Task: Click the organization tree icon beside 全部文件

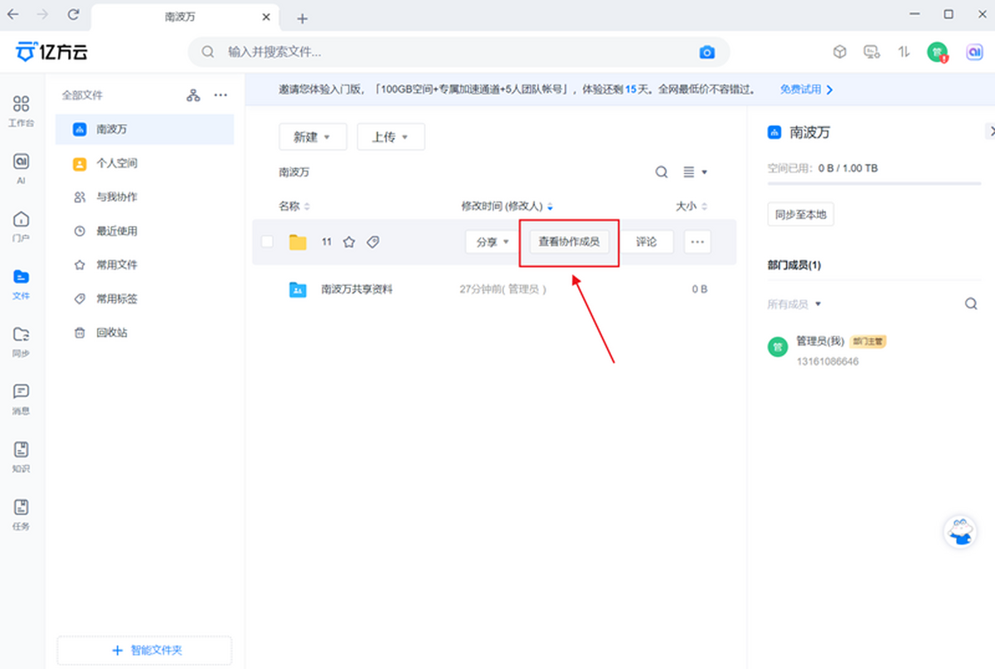Action: tap(193, 95)
